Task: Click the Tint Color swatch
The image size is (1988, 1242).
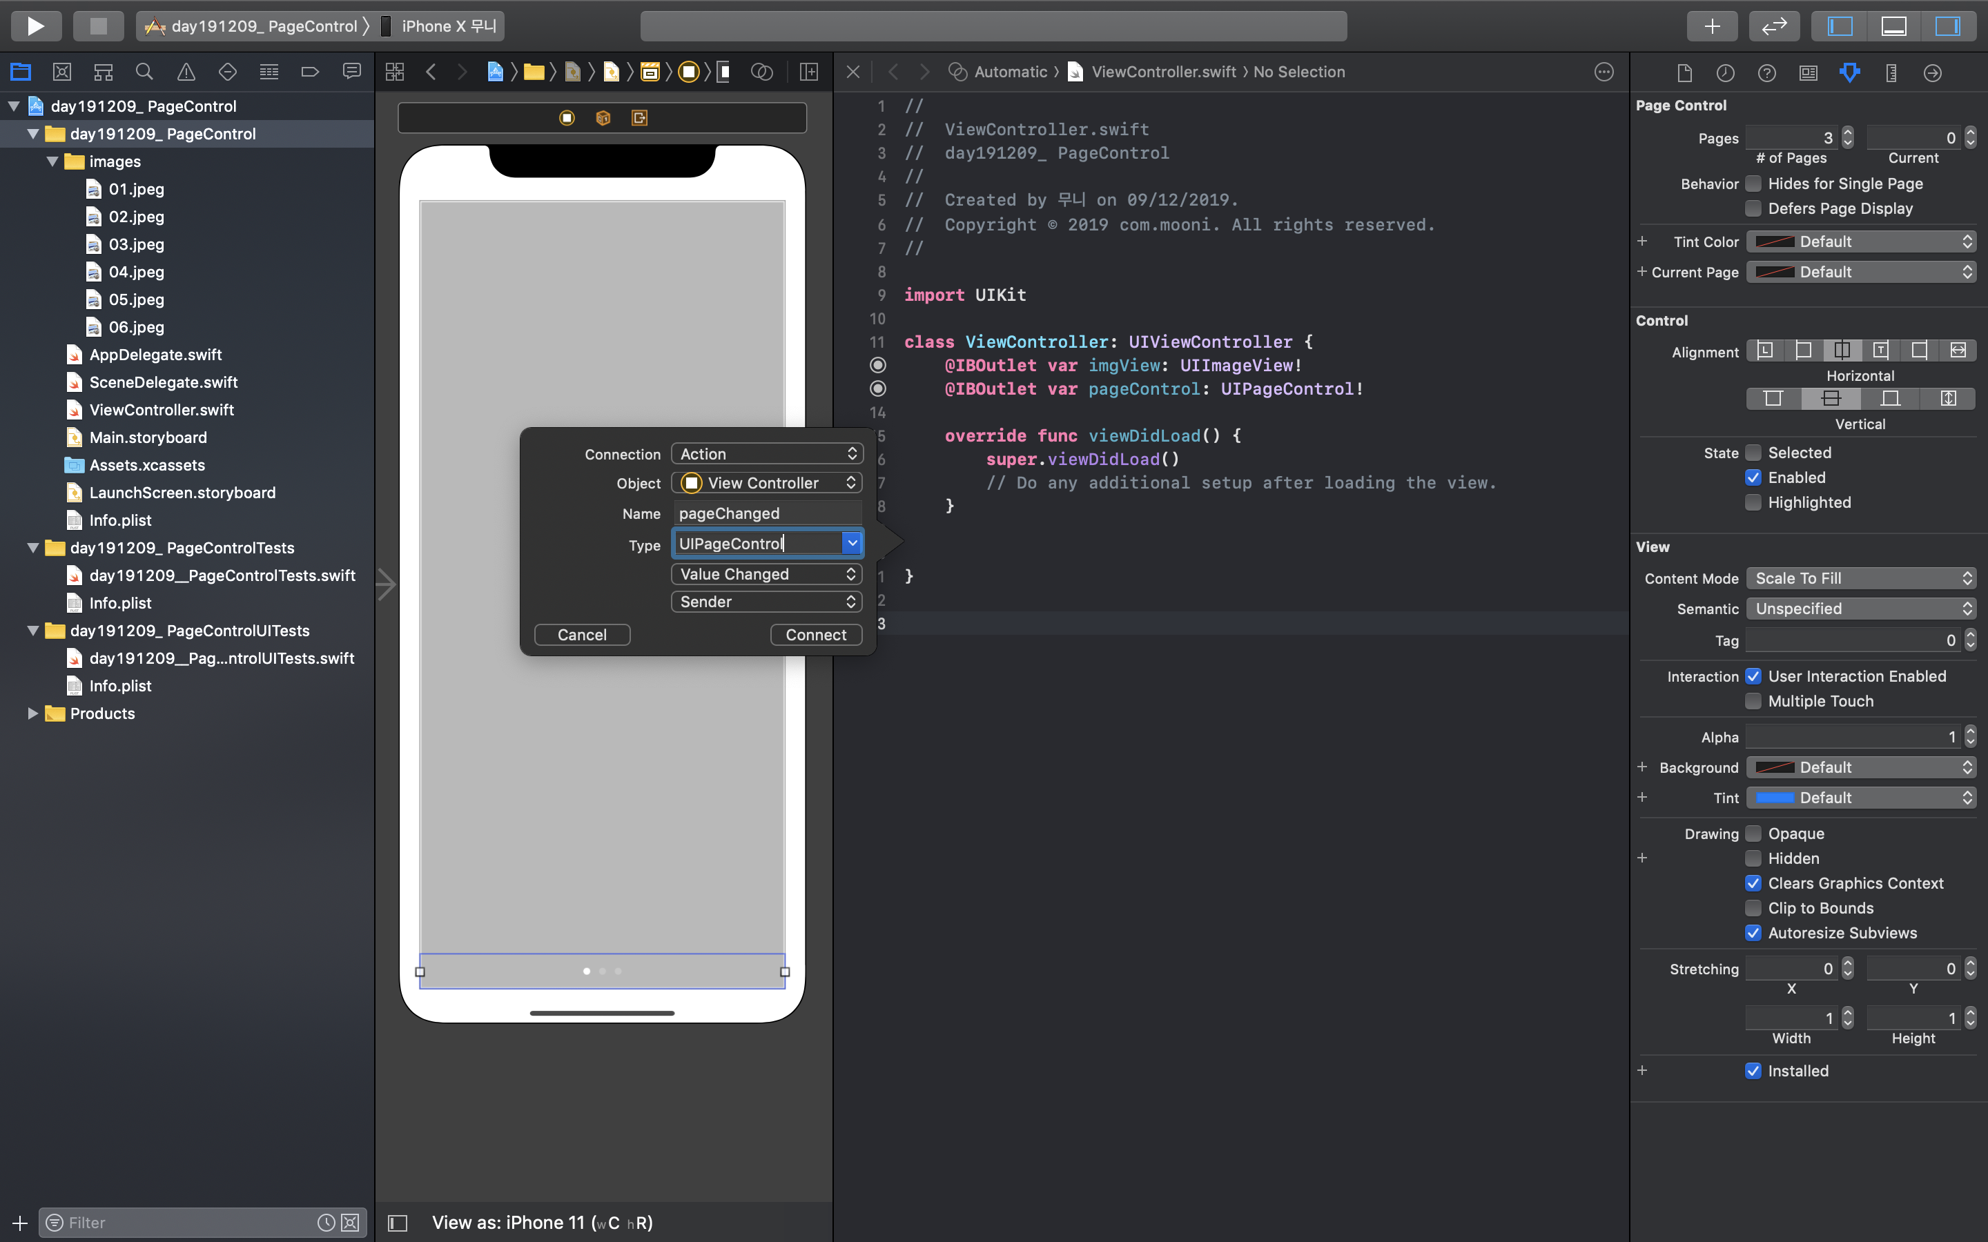Action: click(1775, 241)
